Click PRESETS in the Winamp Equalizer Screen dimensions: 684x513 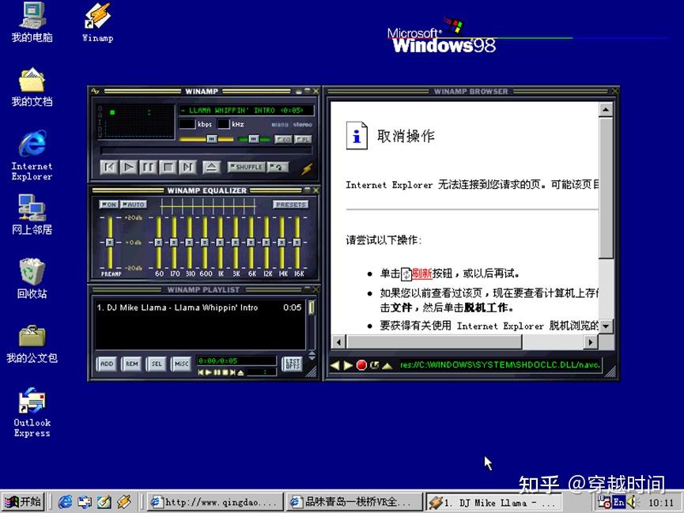[290, 204]
